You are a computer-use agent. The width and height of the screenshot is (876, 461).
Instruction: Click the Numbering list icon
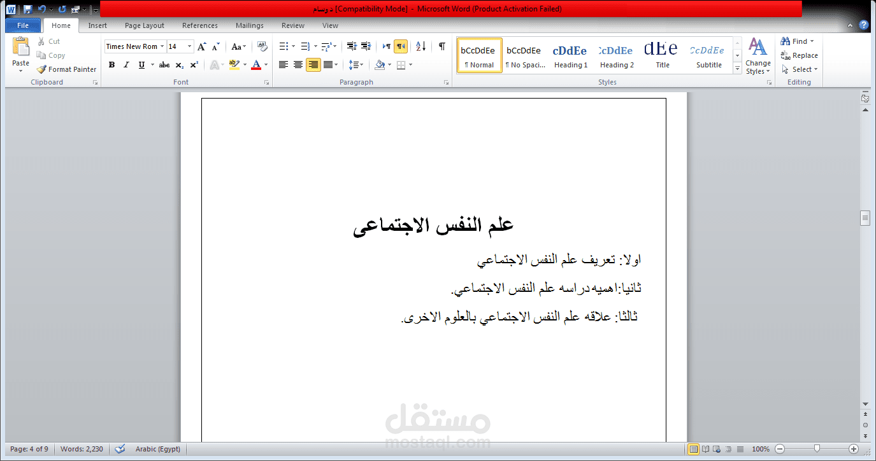305,46
